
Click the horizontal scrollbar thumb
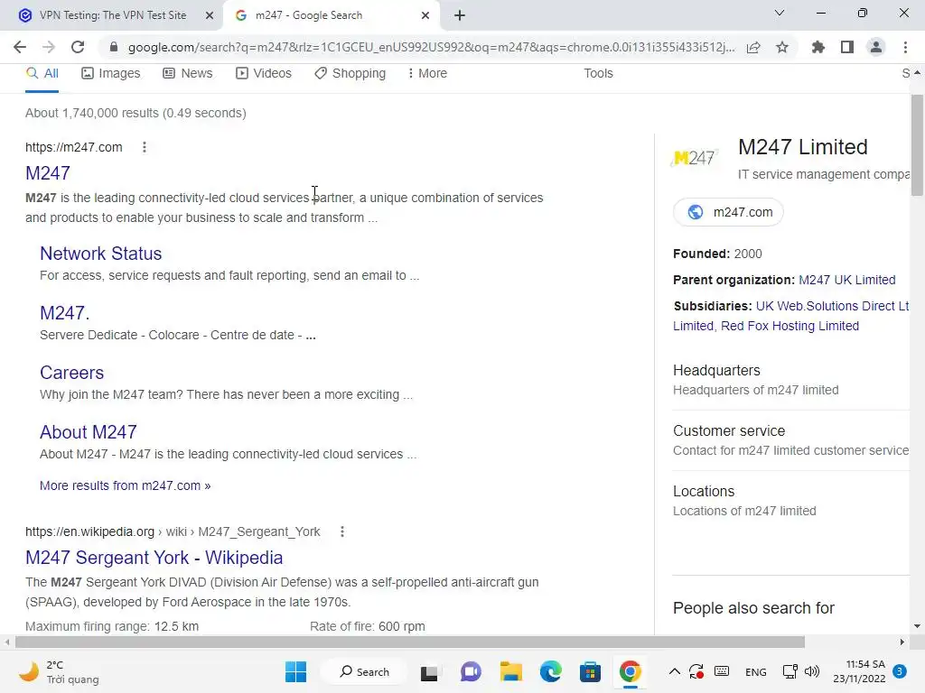point(410,642)
